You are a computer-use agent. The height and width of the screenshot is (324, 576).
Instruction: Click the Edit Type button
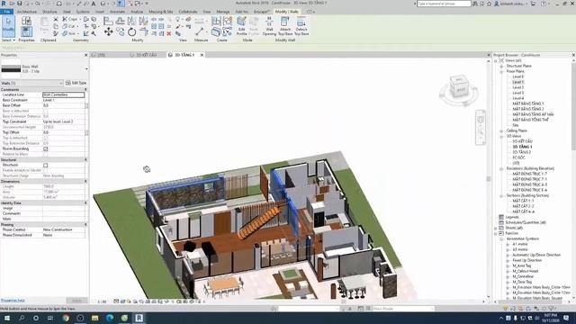pyautogui.click(x=76, y=84)
